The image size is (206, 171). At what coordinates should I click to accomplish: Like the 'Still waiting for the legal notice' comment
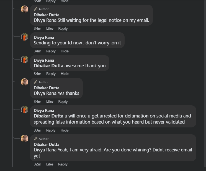click(x=50, y=28)
